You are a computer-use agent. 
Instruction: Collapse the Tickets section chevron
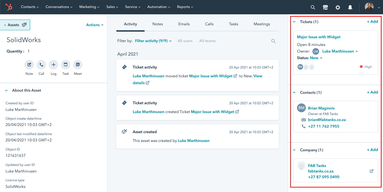(294, 21)
